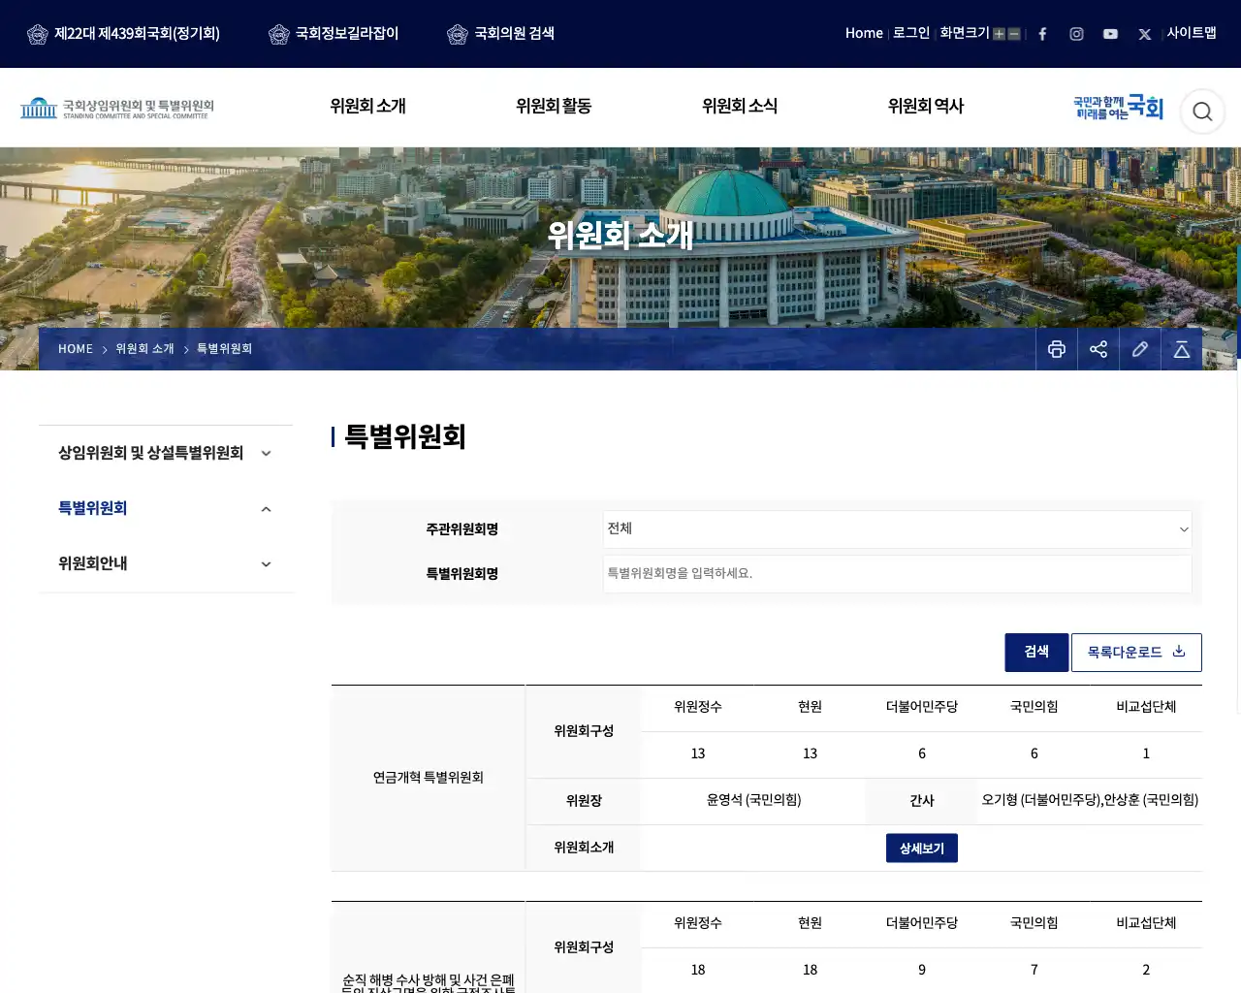Print the page via printer icon
This screenshot has height=993, width=1241.
coord(1057,349)
